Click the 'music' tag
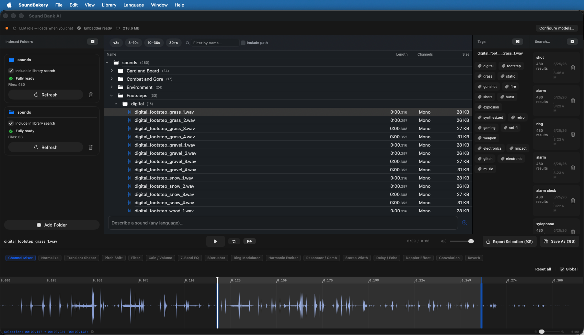Image resolution: width=584 pixels, height=335 pixels. (485, 169)
